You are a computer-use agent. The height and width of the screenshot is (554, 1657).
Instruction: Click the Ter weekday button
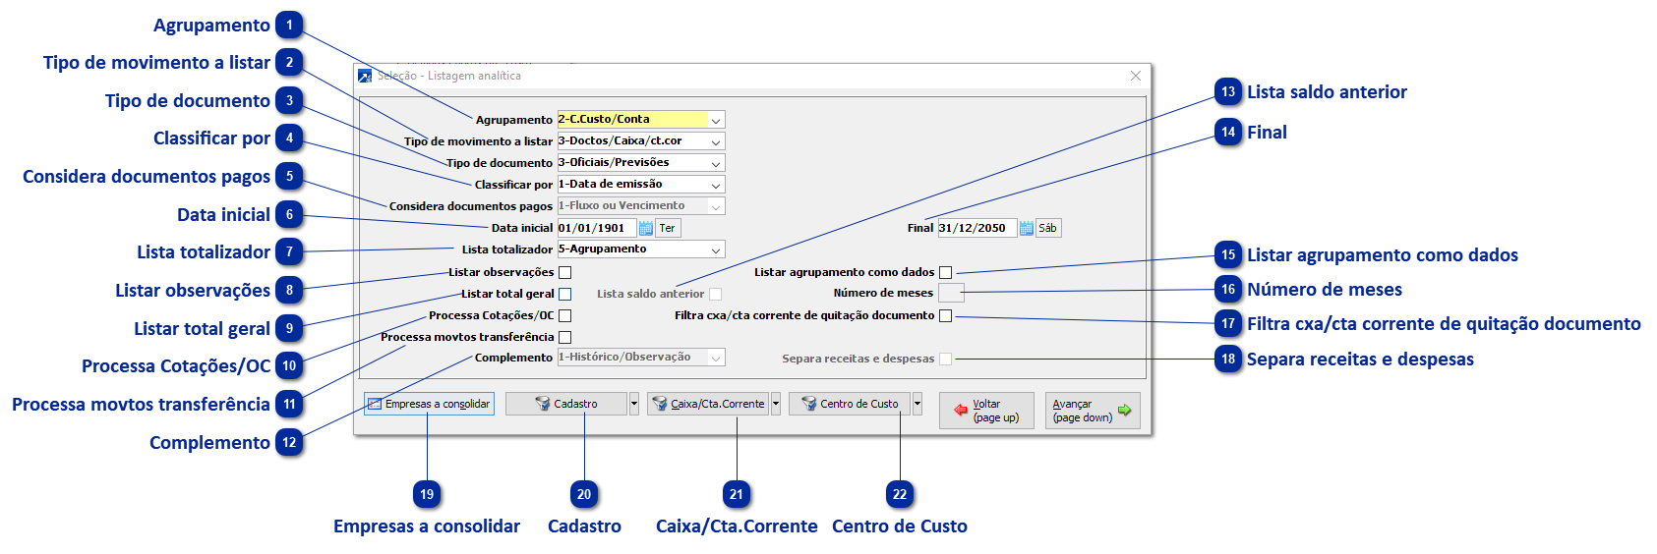coord(668,228)
